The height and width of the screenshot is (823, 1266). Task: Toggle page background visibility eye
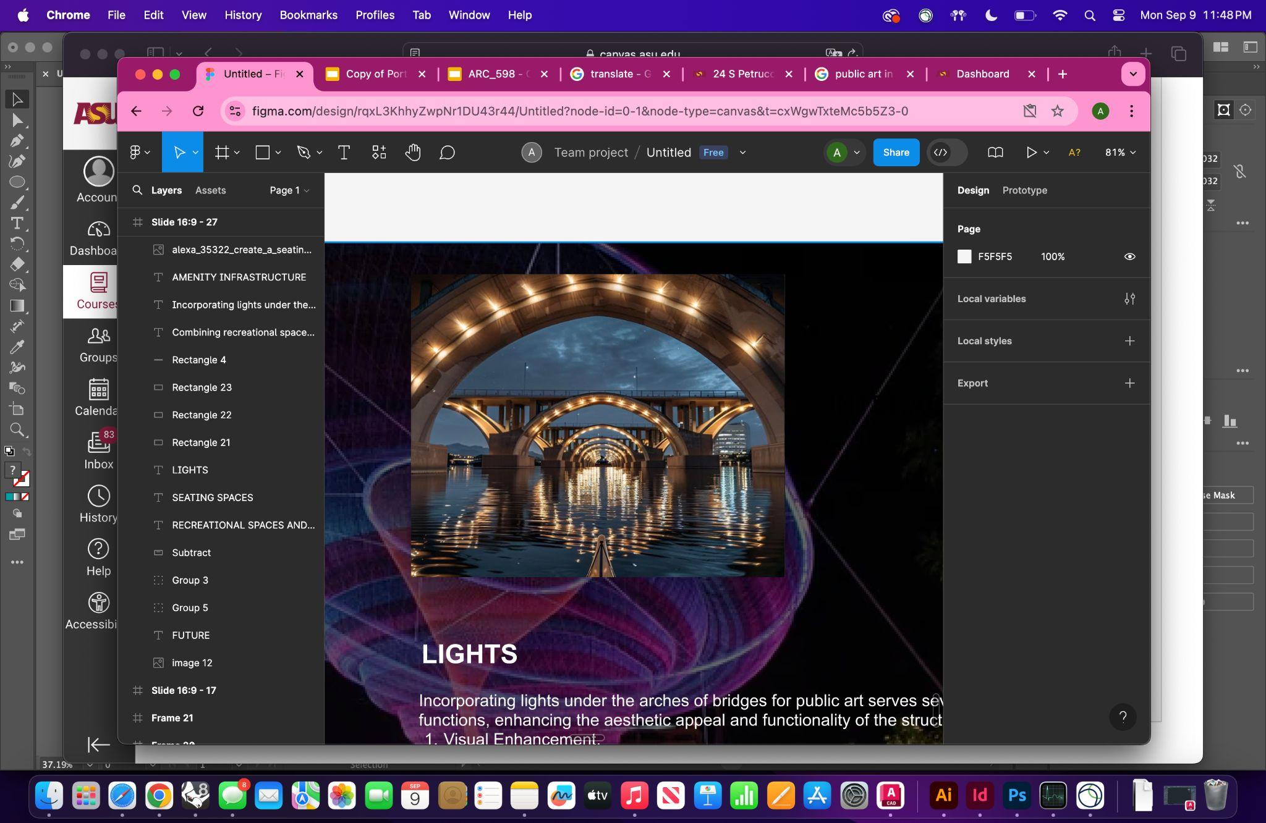click(1129, 256)
